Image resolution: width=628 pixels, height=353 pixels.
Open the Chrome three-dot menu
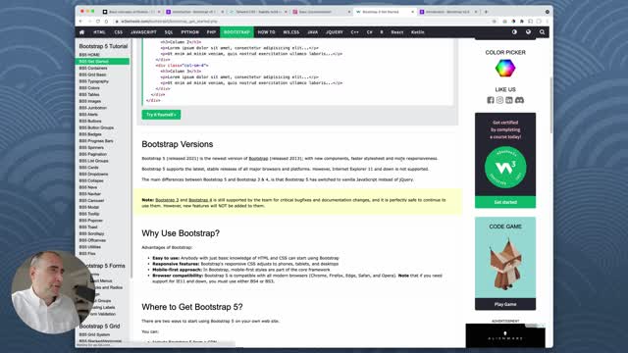548,22
